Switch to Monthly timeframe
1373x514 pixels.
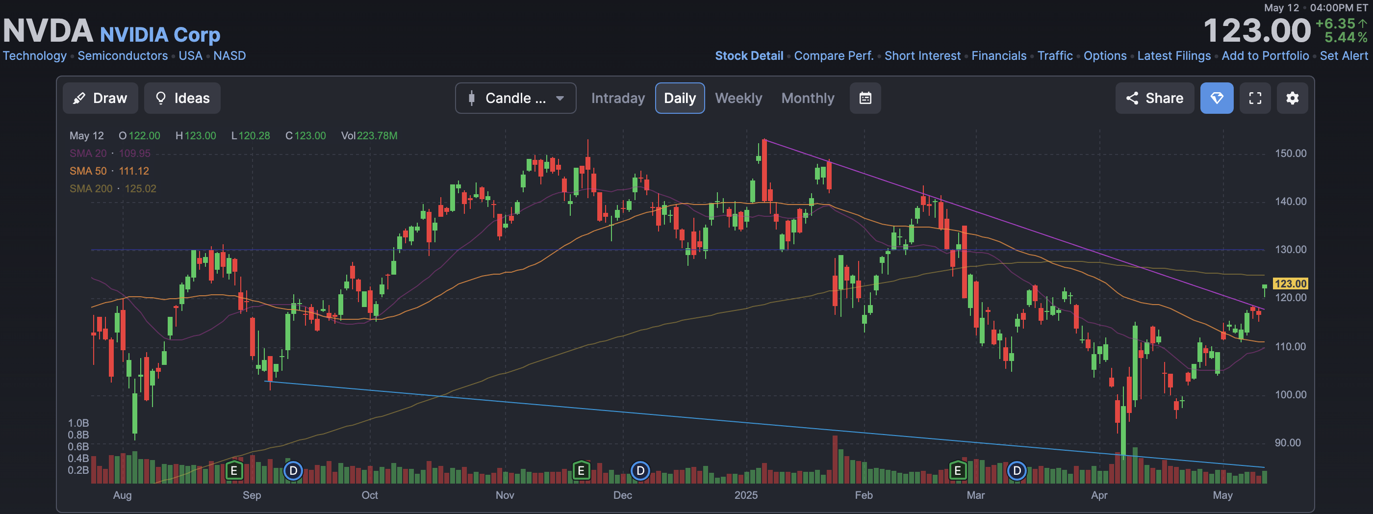click(808, 98)
